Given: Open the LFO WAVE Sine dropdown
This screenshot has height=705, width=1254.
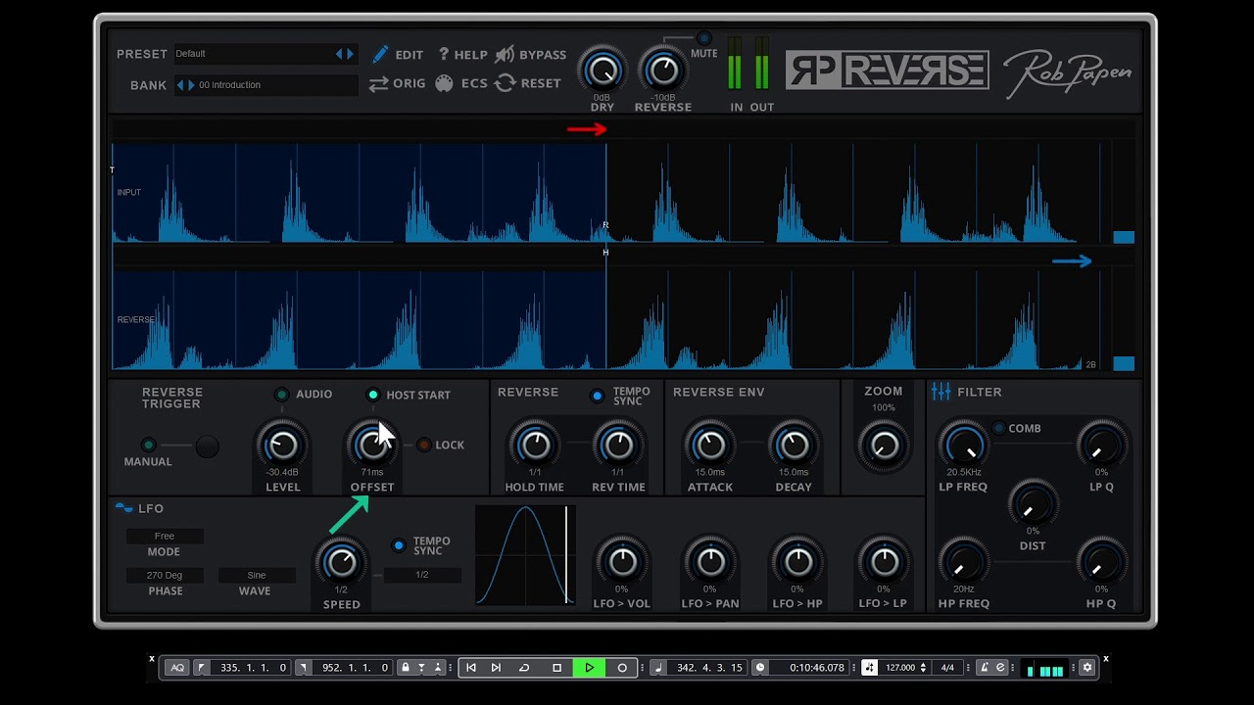Looking at the screenshot, I should pyautogui.click(x=257, y=576).
